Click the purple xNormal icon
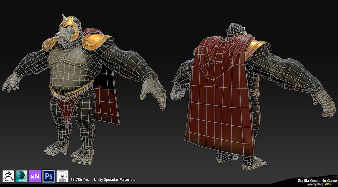The width and height of the screenshot is (338, 187). pos(35,176)
